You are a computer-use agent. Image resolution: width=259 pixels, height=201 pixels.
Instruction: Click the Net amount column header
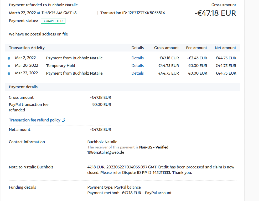coord(225,48)
